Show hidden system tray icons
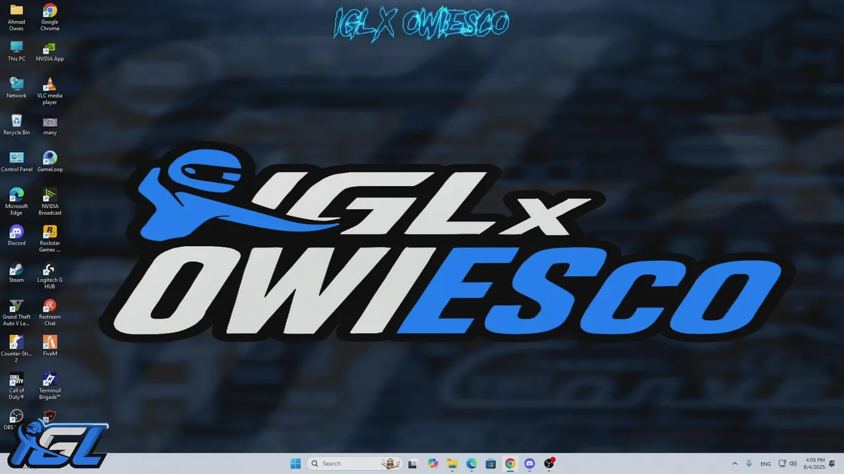Image resolution: width=844 pixels, height=474 pixels. click(x=735, y=463)
